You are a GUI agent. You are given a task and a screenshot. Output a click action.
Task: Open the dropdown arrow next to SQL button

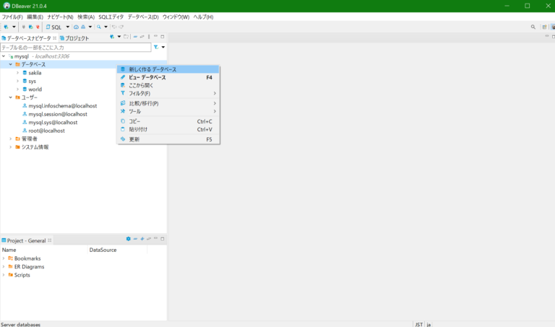pos(68,27)
